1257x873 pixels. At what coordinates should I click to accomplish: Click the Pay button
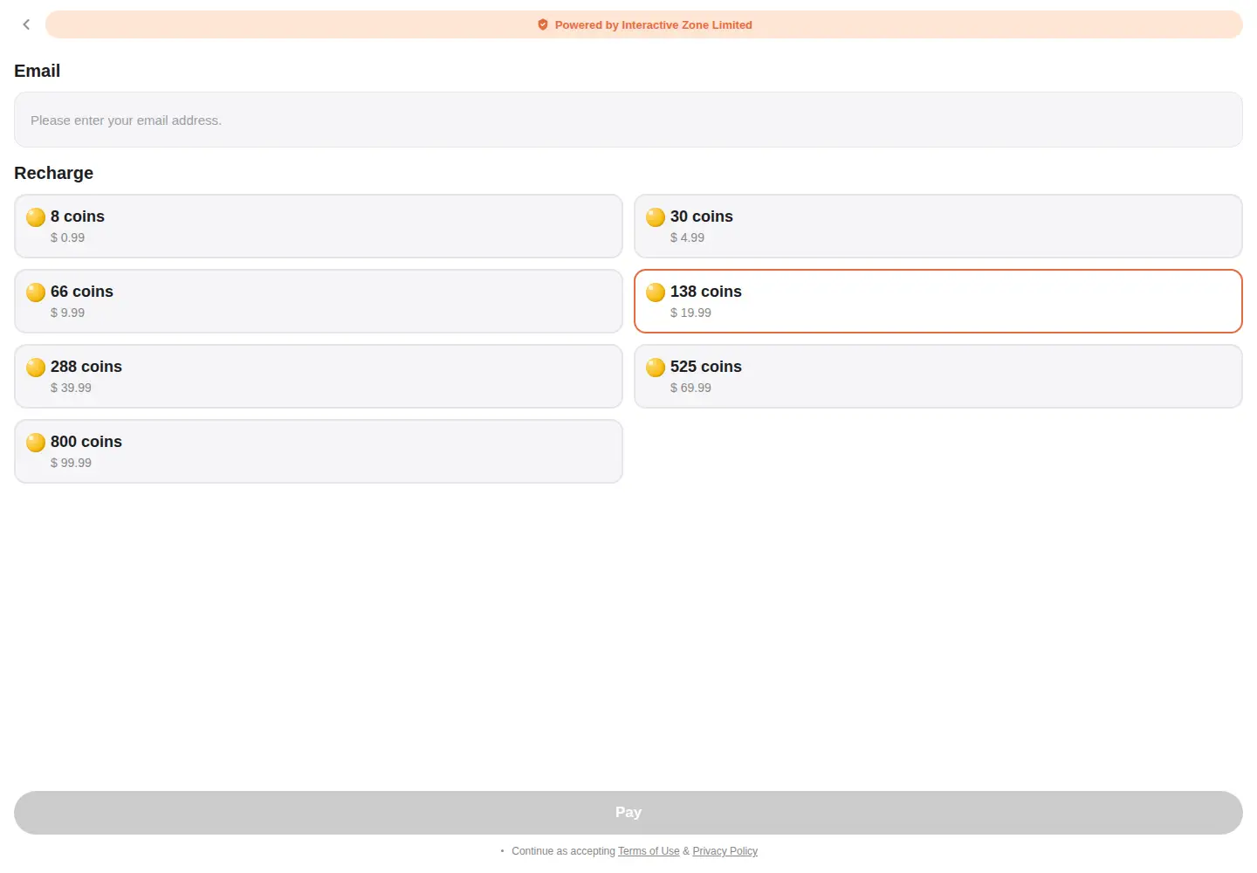pyautogui.click(x=628, y=813)
